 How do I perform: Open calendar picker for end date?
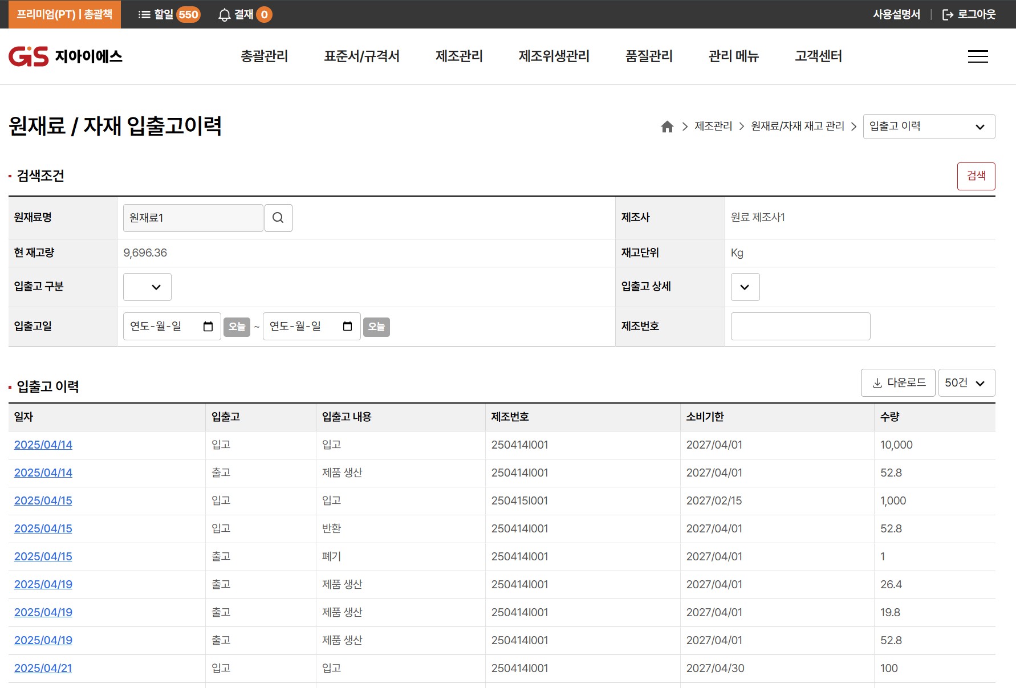pyautogui.click(x=347, y=327)
